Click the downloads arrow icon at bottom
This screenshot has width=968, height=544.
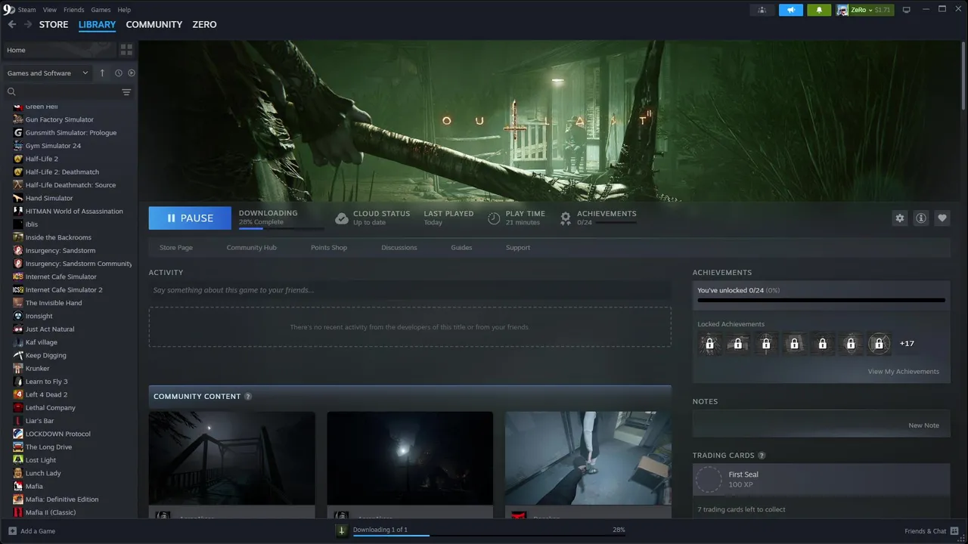(x=342, y=530)
